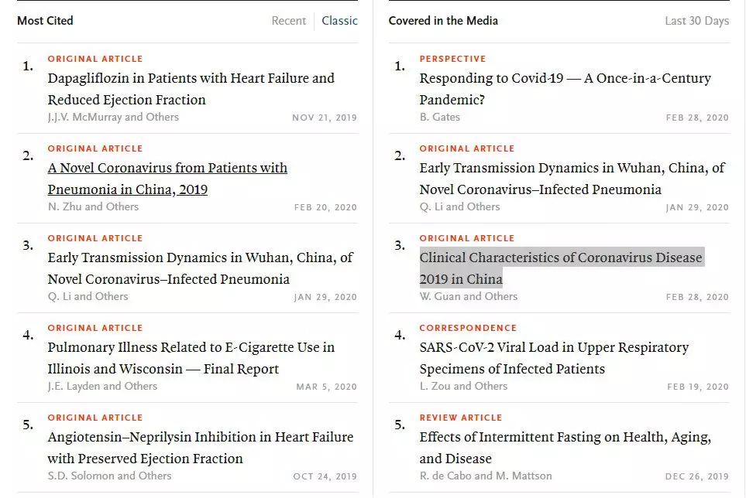Open SARS-CoV-2 Viral Load correspondence
Viewport: 746px width, 498px height.
click(554, 358)
